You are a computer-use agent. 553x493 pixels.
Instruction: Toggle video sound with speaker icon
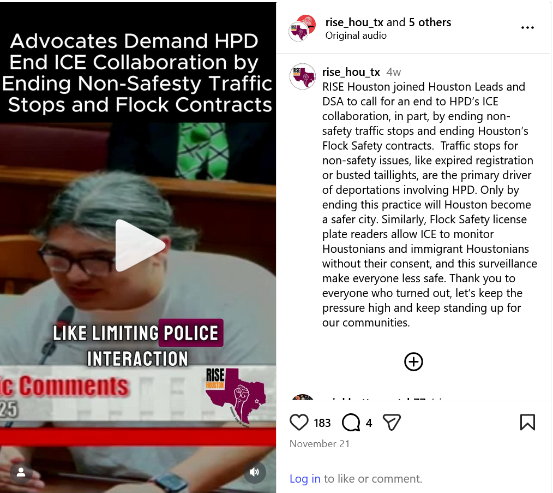tap(254, 472)
